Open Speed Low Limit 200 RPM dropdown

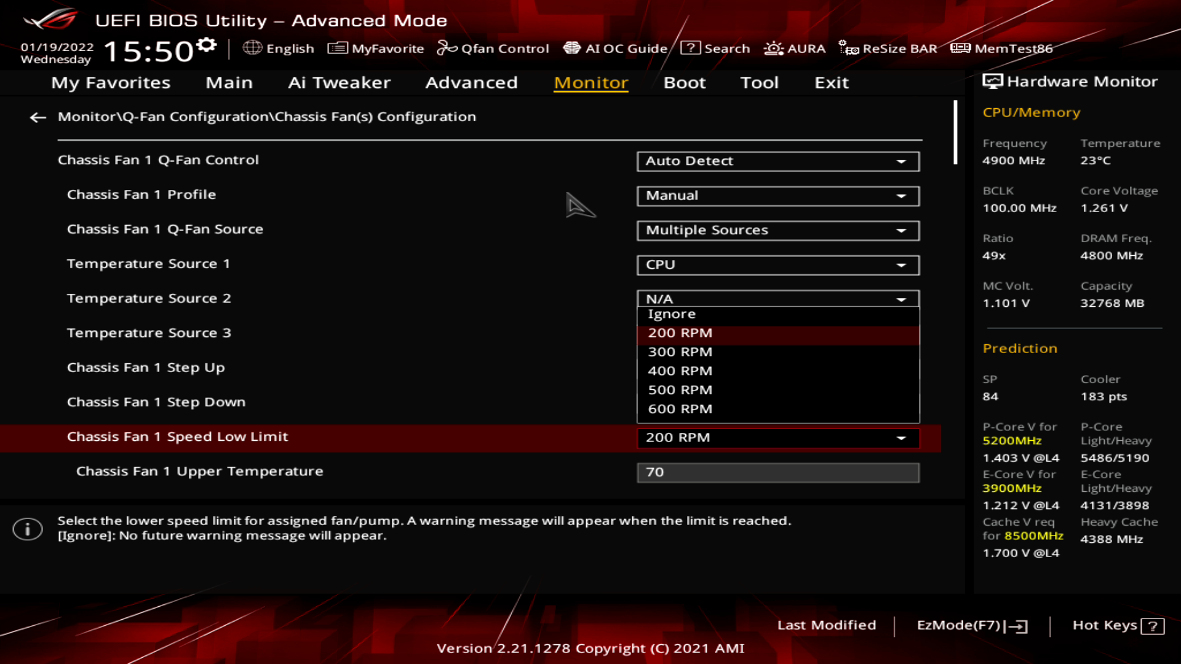(778, 438)
